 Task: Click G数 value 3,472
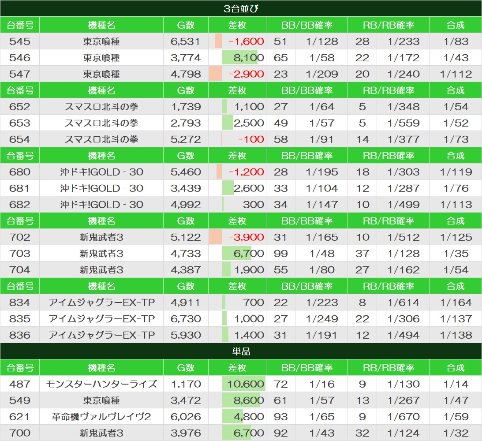186,400
